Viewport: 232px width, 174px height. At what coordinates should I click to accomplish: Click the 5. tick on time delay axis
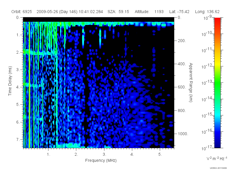pyautogui.click(x=18, y=105)
